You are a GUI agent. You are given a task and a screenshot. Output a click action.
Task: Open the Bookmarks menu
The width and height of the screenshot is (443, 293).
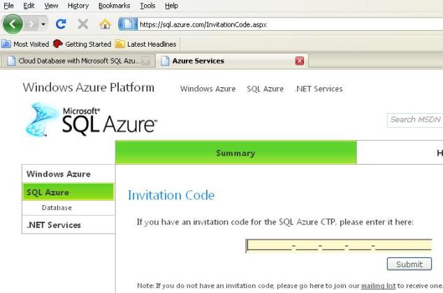tap(114, 6)
